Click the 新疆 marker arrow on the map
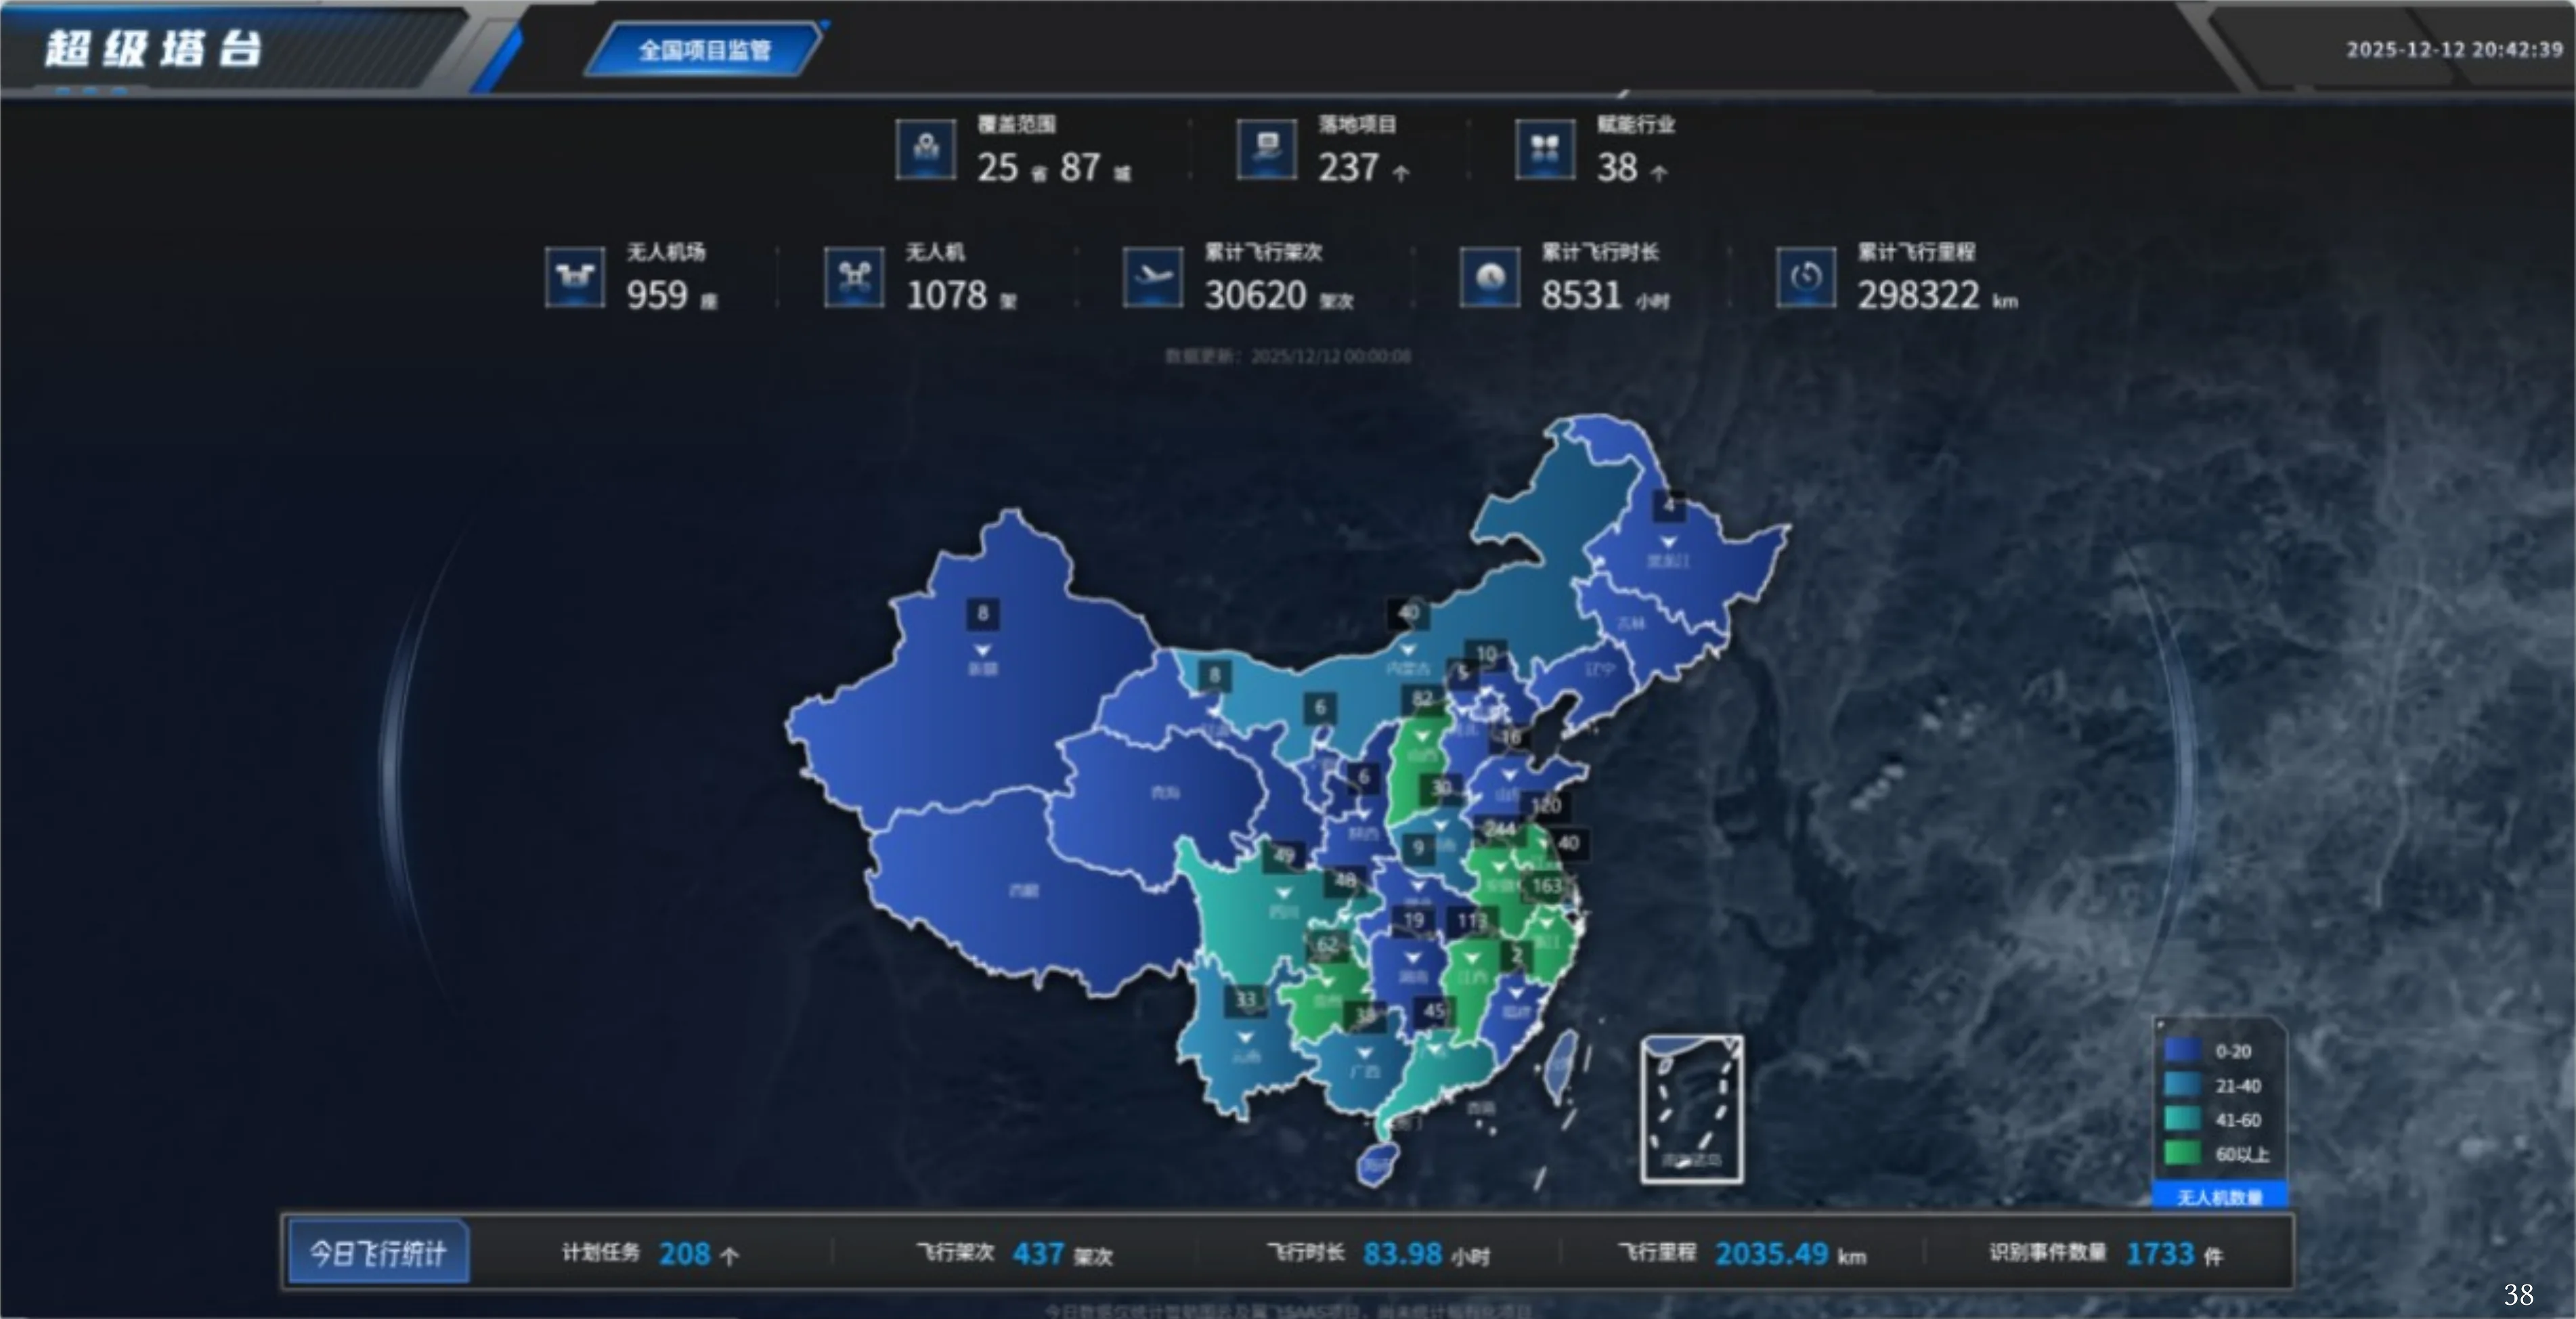The width and height of the screenshot is (2576, 1319). click(983, 650)
